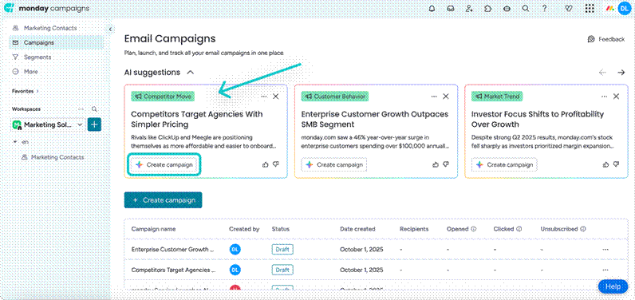Open Segments in the sidebar
Viewport: 635px width, 300px height.
37,57
